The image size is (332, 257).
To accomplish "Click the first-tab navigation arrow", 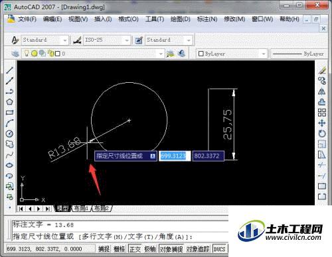I will [x=21, y=209].
